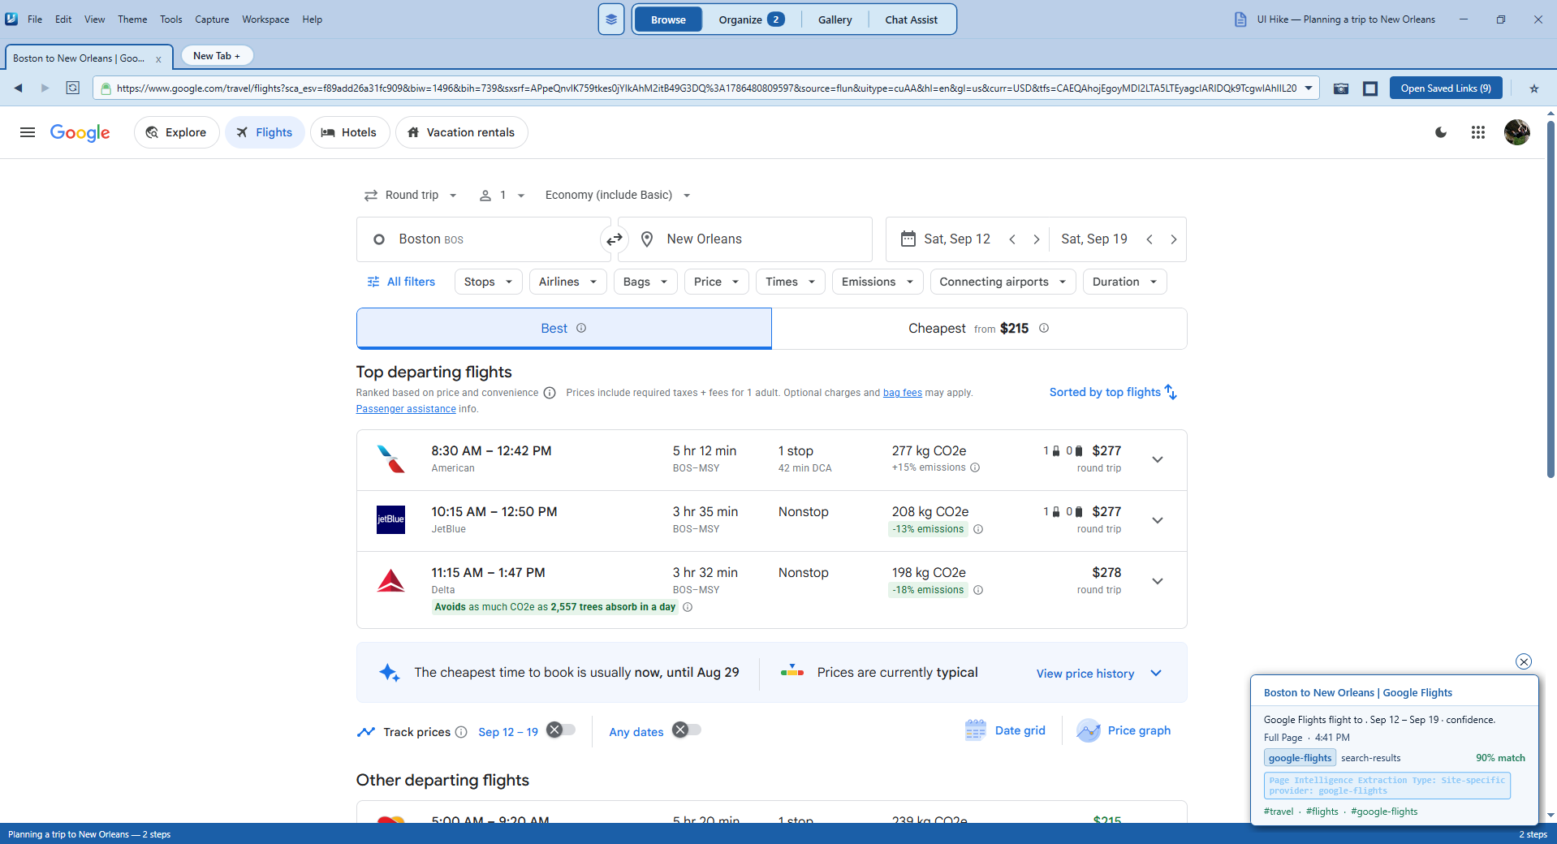
Task: Click info icon next to ranked by convenience
Action: pyautogui.click(x=550, y=393)
